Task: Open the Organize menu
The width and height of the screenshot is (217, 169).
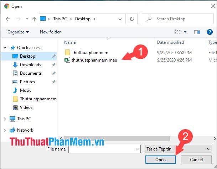Action: click(18, 32)
